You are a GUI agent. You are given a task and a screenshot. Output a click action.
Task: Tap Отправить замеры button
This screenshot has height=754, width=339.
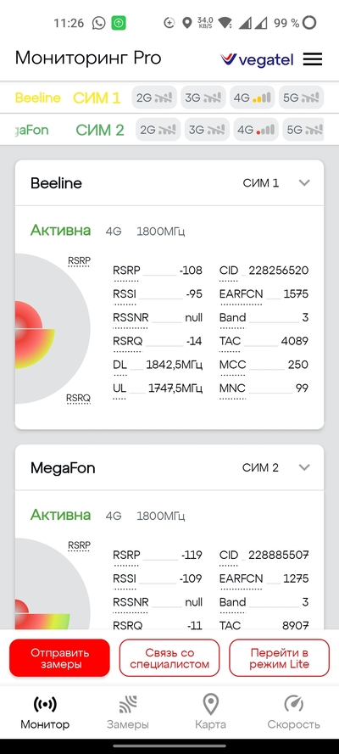59,658
